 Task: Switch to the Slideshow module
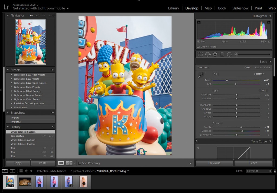tap(240, 8)
